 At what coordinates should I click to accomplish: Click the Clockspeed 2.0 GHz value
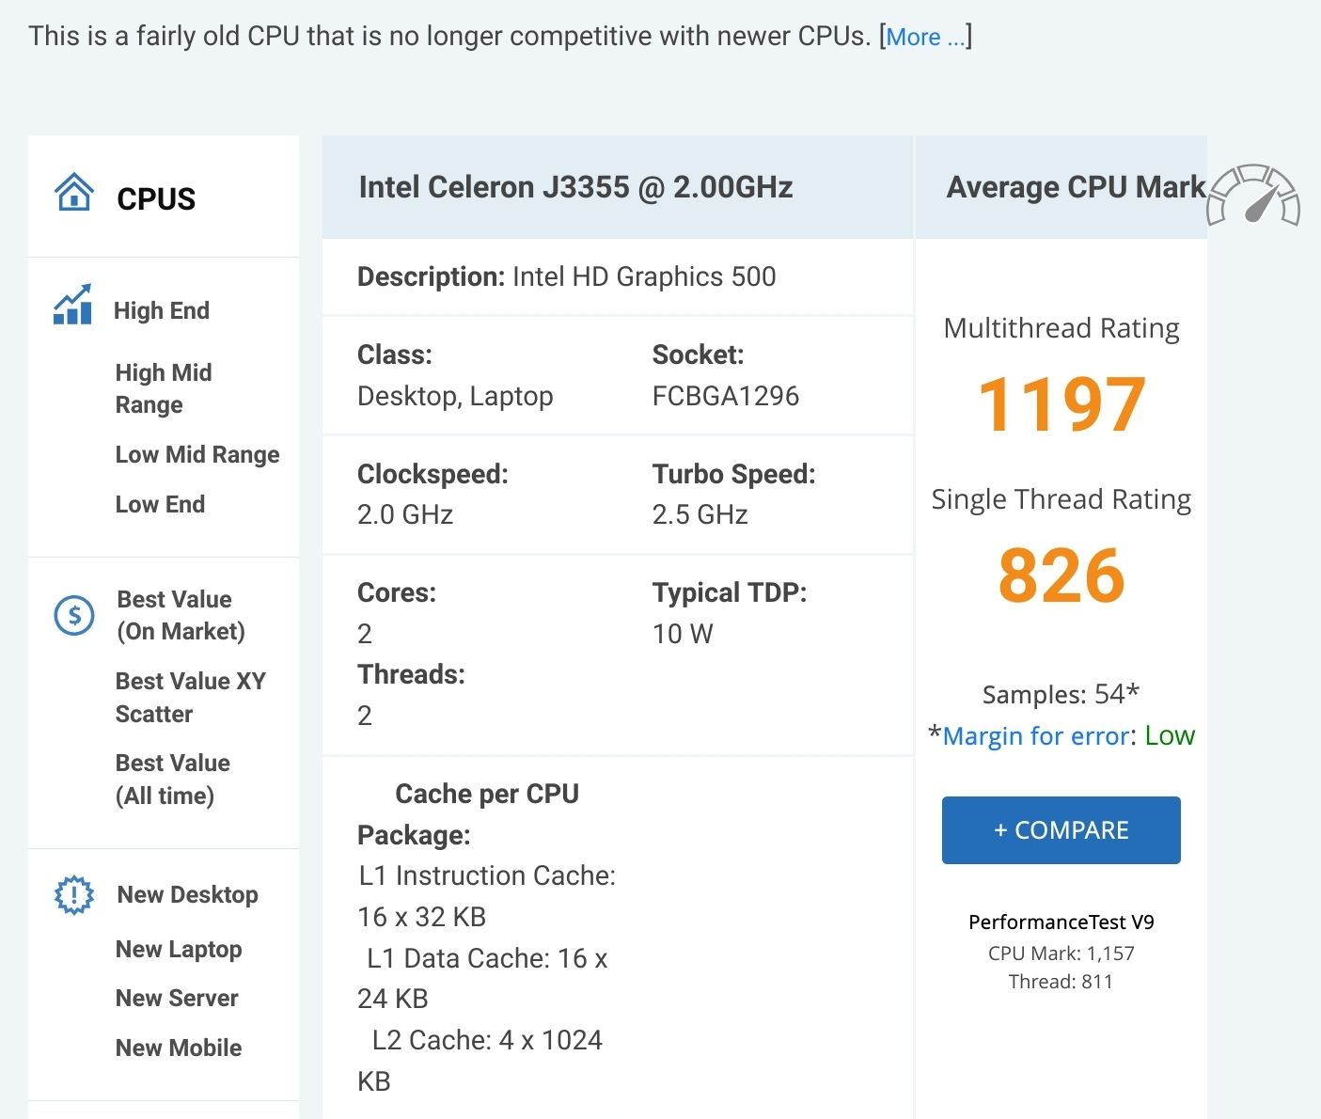[405, 514]
